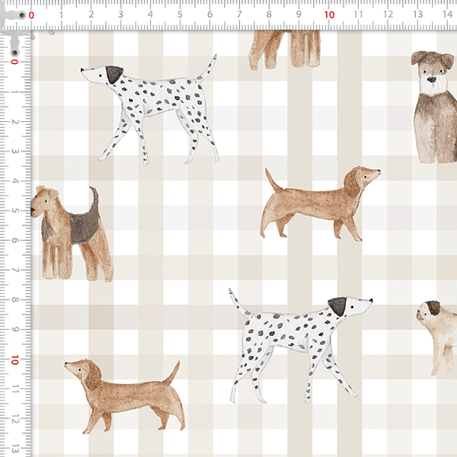Click the red 0 on the top ruler
Screen dimensions: 457x457
[x=31, y=14]
